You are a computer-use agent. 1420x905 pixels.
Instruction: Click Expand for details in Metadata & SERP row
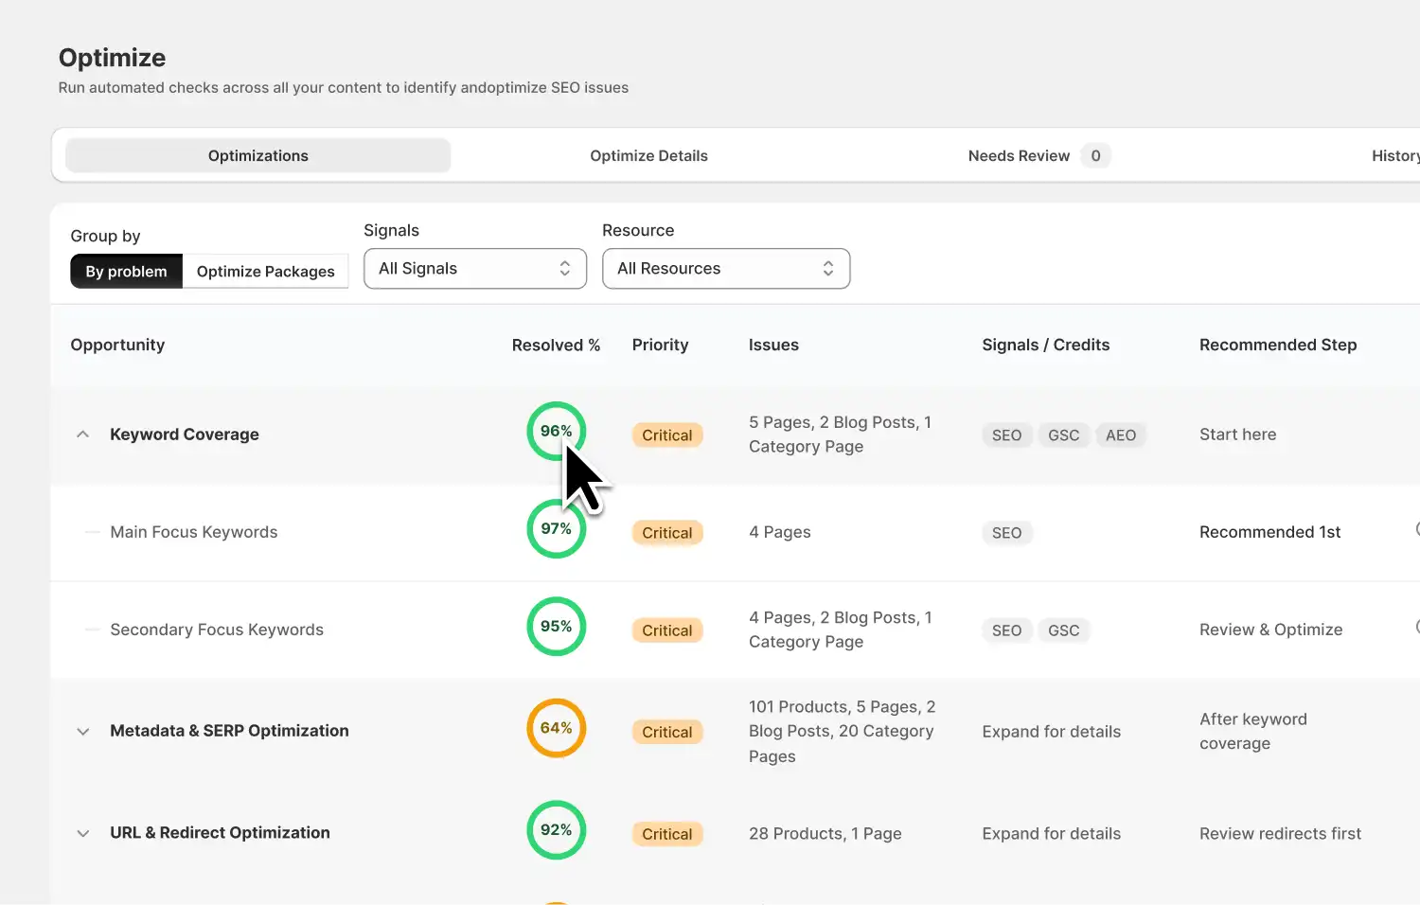coord(1052,732)
